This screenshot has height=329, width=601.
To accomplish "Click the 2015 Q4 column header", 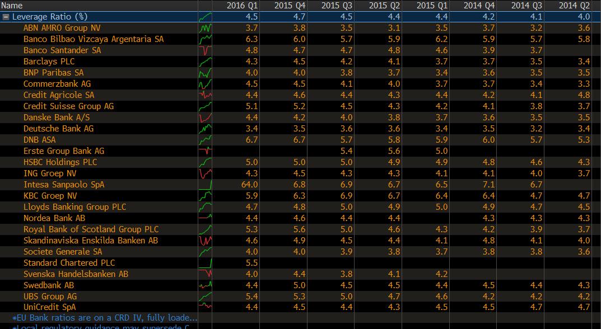I will point(290,6).
